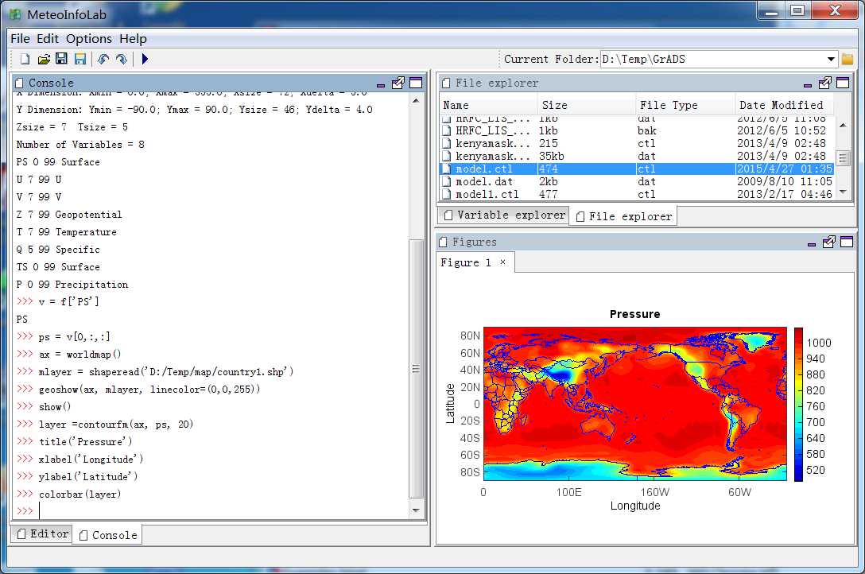
Task: Click the pressure world map plot
Action: click(x=635, y=404)
